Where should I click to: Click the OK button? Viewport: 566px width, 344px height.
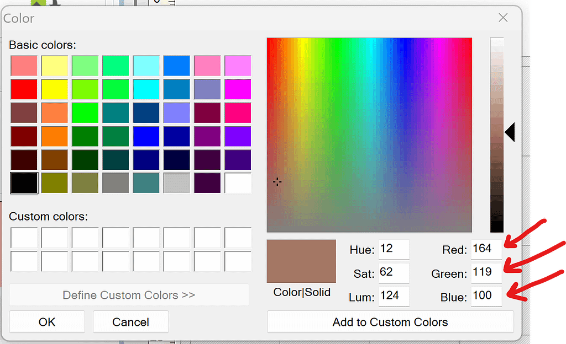tap(47, 322)
